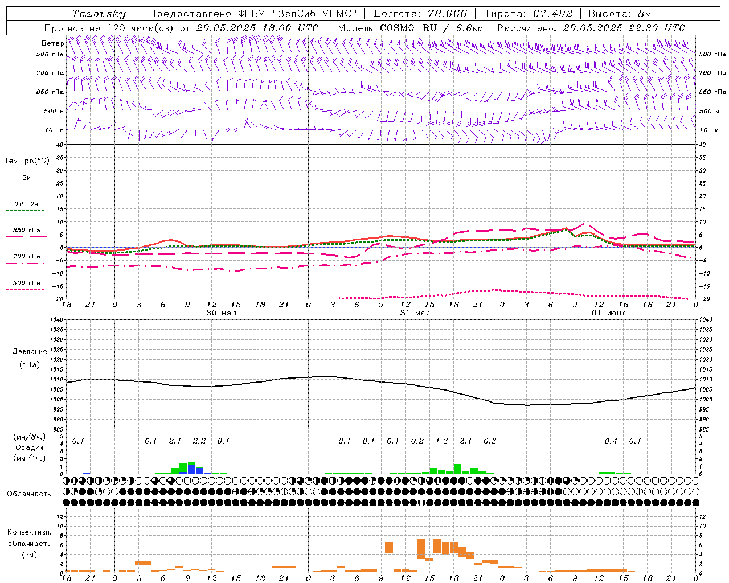
Task: Click the 0.2 precipitation total
Action: [x=417, y=441]
